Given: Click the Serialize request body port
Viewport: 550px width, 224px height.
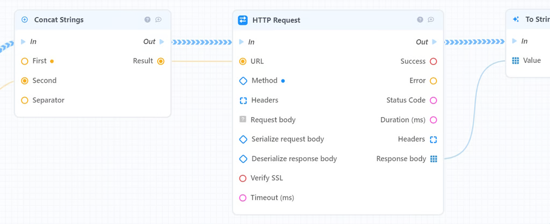Looking at the screenshot, I should (x=243, y=139).
